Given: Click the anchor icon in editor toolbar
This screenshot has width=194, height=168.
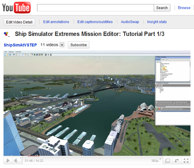Looking at the screenshot, I should tap(51, 55).
